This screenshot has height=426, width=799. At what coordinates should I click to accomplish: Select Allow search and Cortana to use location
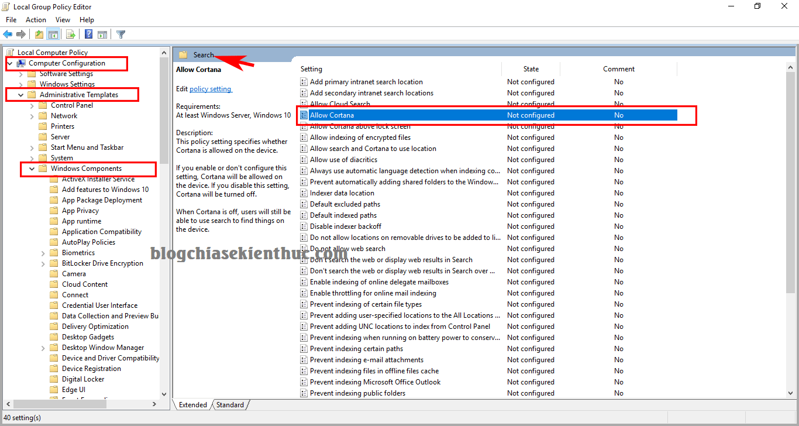pos(373,149)
